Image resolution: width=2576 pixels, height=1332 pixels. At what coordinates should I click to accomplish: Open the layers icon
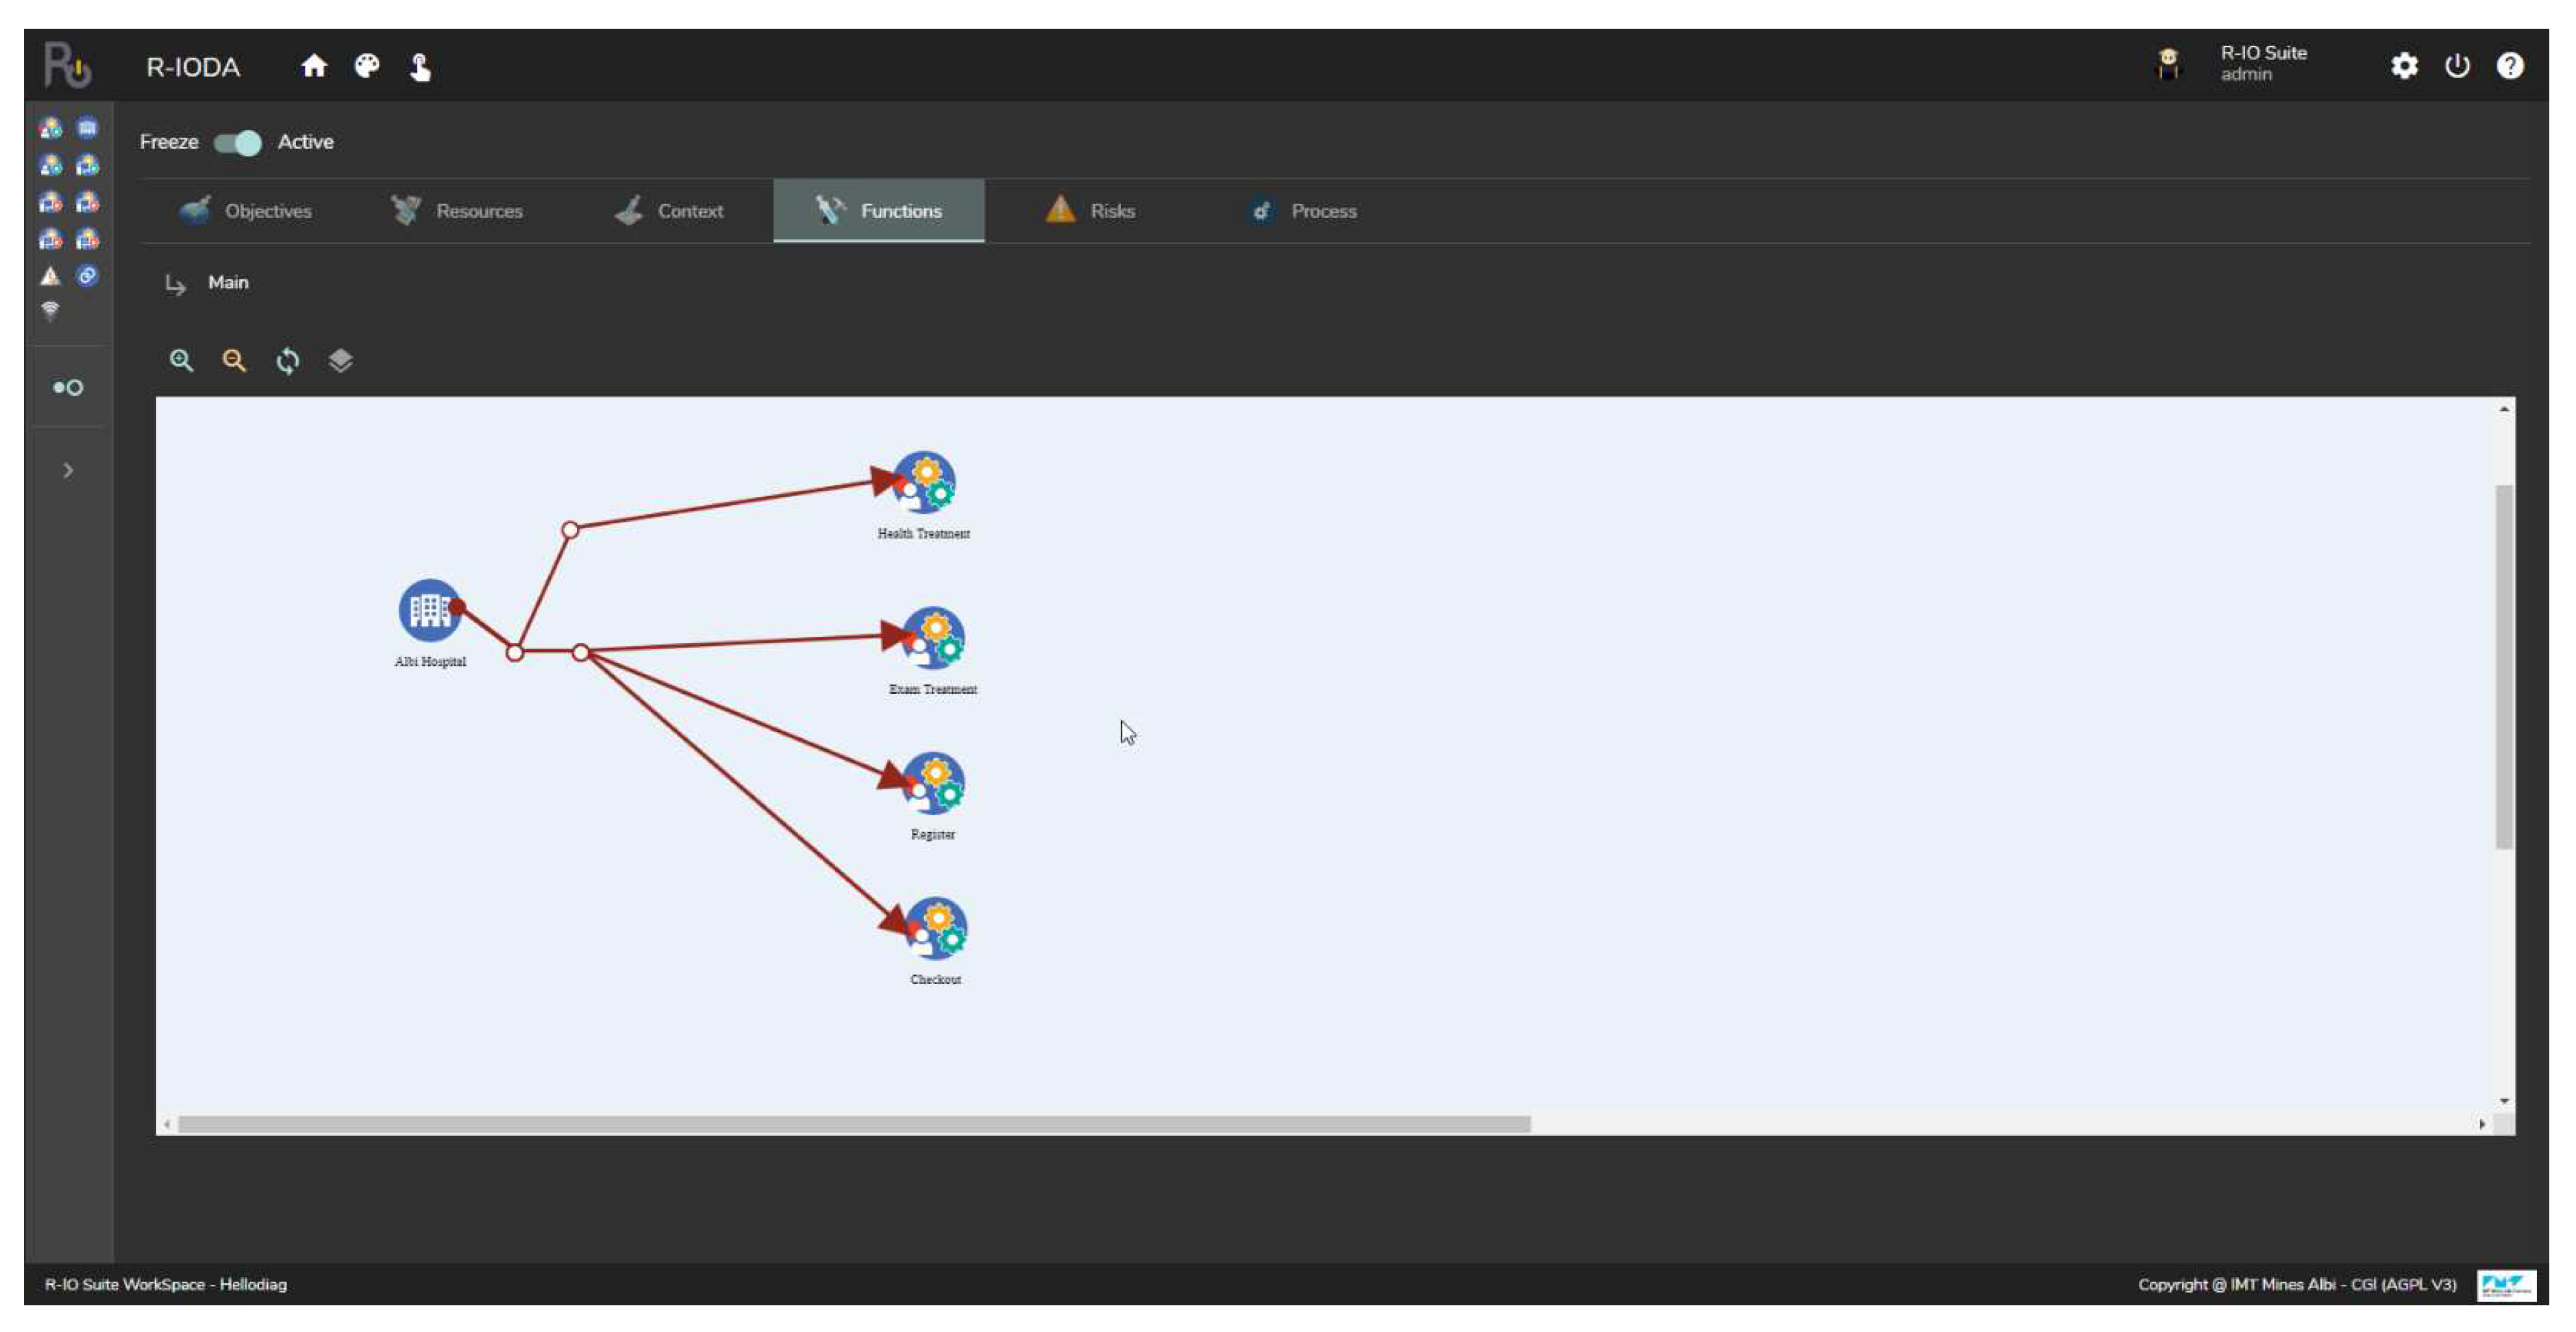point(341,361)
